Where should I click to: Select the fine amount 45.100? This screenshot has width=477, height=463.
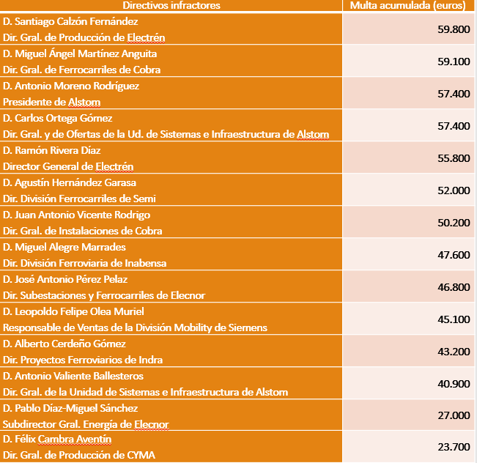454,319
